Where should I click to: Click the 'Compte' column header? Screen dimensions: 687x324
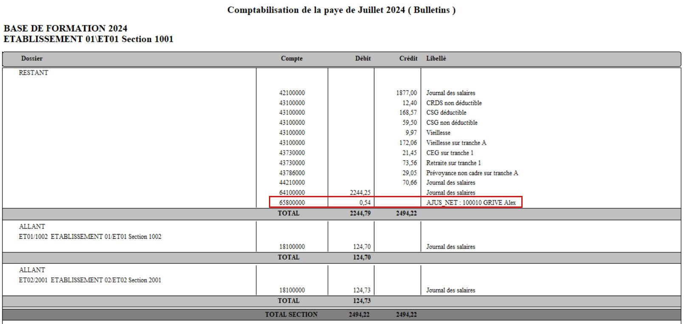[291, 59]
